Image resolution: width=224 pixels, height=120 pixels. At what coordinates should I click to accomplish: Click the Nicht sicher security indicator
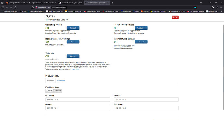[x=41, y=7]
